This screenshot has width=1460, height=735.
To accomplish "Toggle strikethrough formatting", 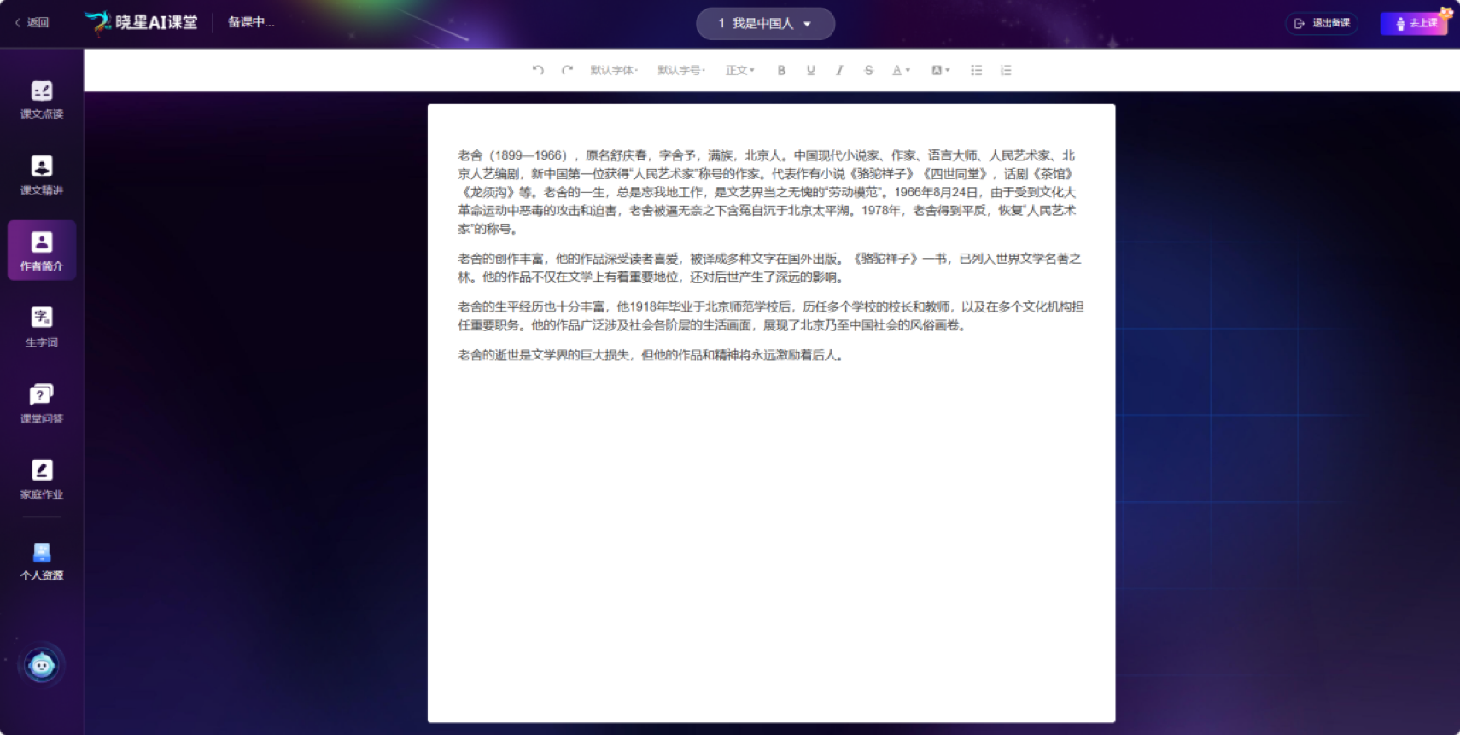I will [x=868, y=70].
